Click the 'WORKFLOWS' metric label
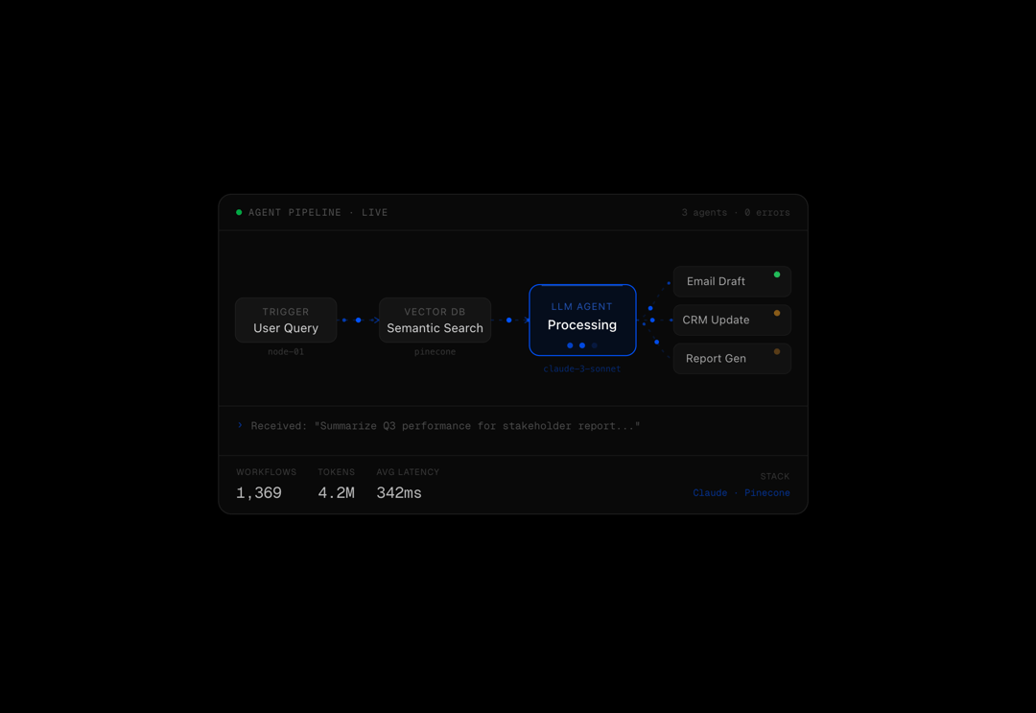 (267, 472)
